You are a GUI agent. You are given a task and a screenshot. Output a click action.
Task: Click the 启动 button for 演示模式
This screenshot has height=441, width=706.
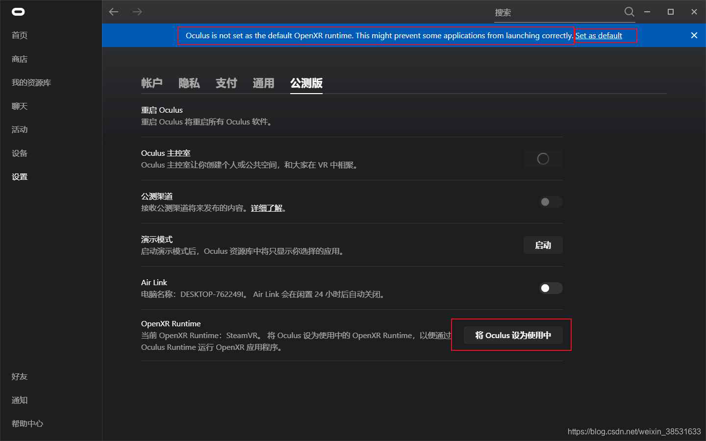pyautogui.click(x=543, y=245)
